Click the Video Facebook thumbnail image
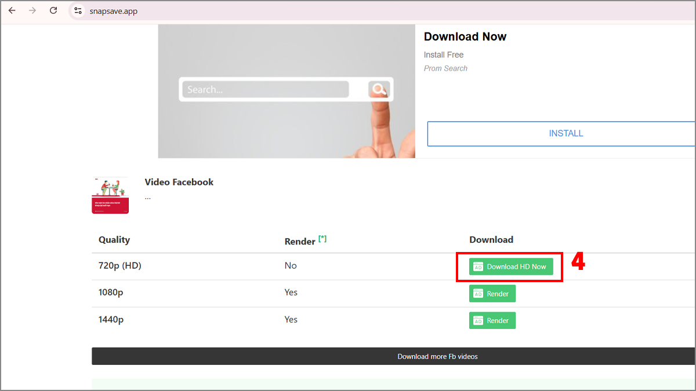The height and width of the screenshot is (391, 696). click(x=110, y=195)
